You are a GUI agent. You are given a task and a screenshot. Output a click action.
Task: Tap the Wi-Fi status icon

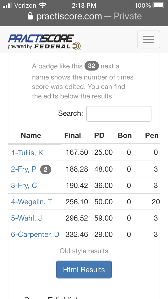(x=43, y=5)
